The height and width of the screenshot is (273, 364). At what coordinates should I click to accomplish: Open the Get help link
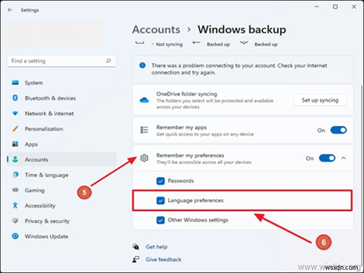(x=156, y=247)
